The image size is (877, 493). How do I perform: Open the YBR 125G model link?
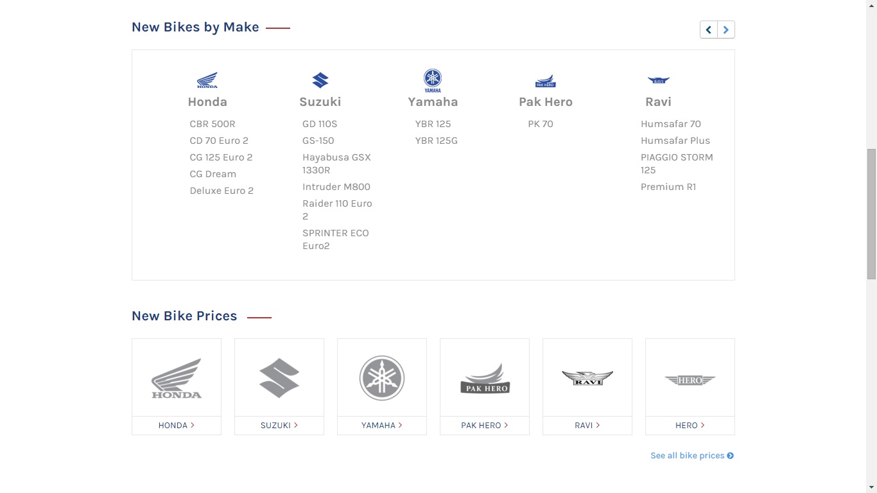coord(437,141)
